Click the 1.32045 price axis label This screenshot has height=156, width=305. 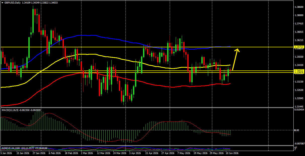[x=299, y=98]
